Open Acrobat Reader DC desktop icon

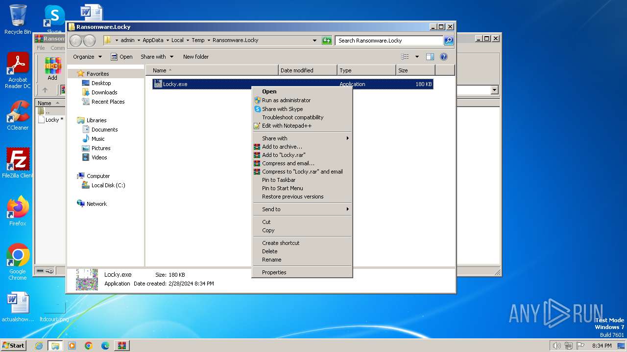(18, 71)
